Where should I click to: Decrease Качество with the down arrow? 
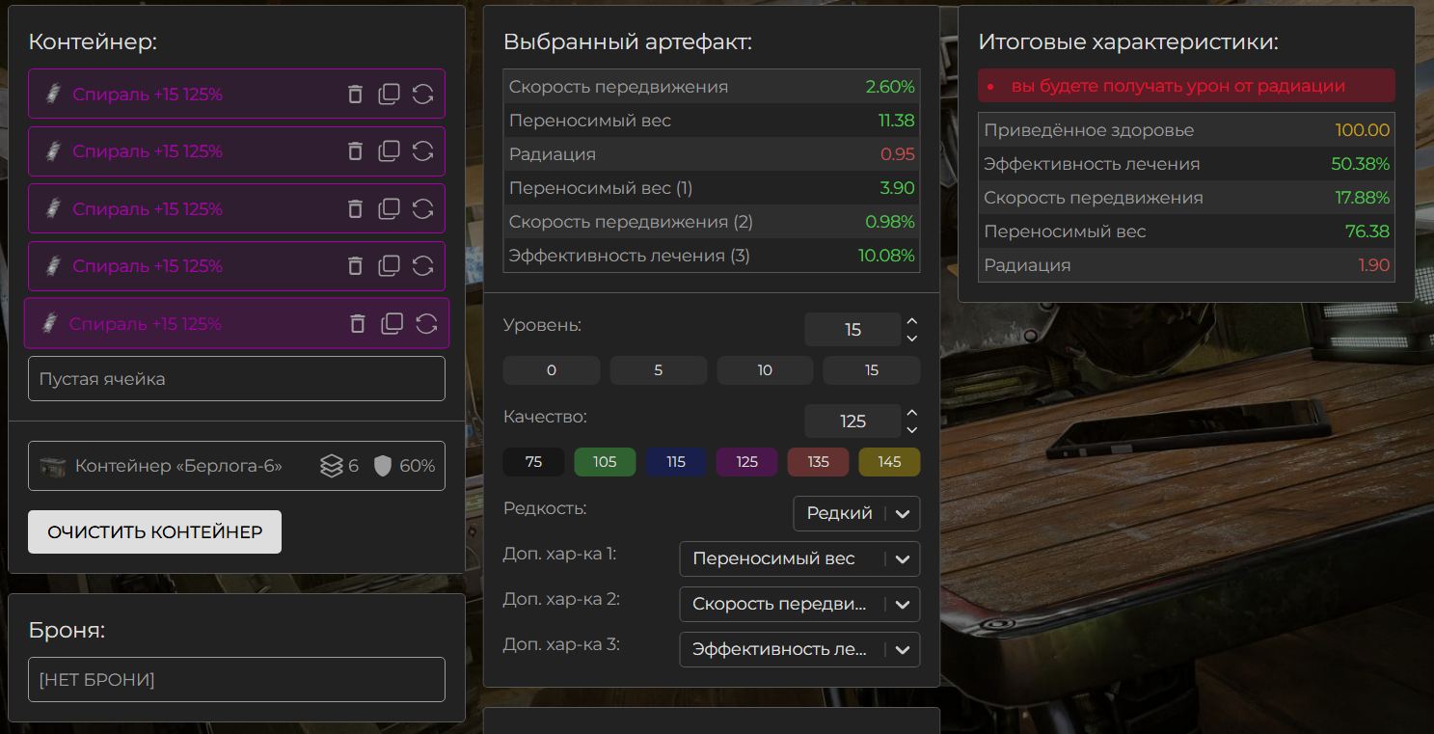[x=912, y=429]
